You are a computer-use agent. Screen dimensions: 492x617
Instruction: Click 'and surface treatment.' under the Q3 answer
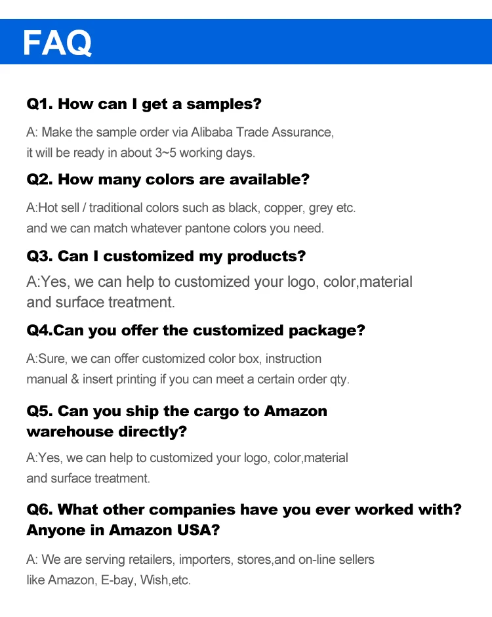(x=100, y=303)
